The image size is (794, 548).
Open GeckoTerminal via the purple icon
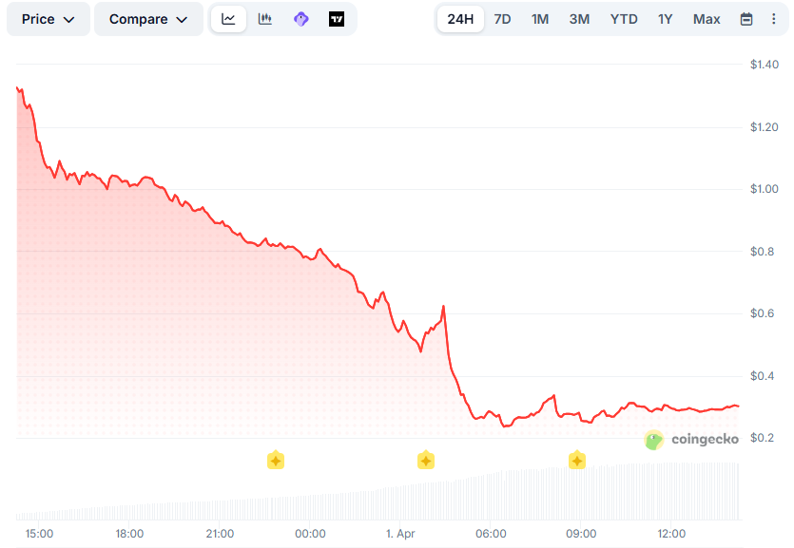(301, 18)
